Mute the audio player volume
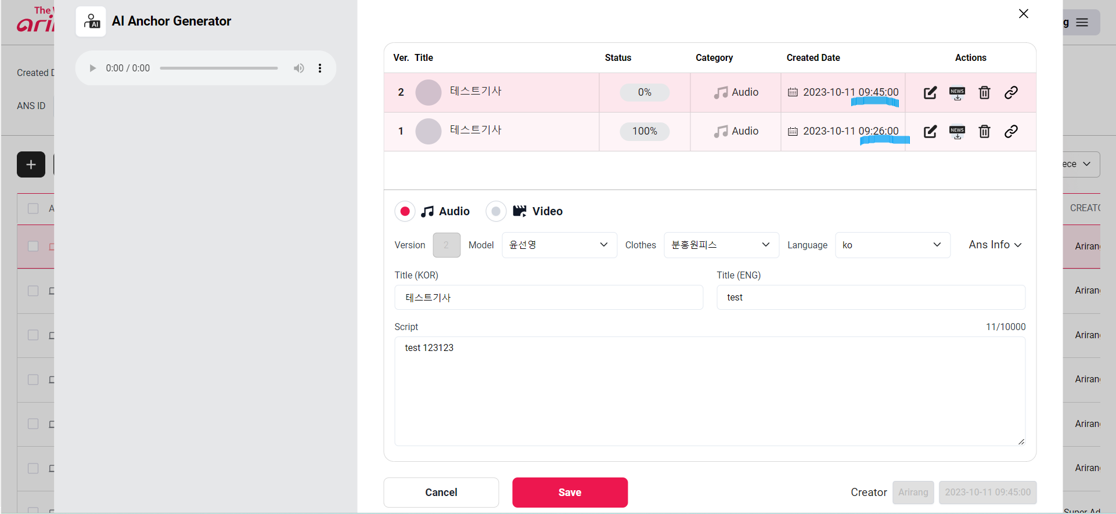Screen dimensions: 1116x514 coord(298,68)
